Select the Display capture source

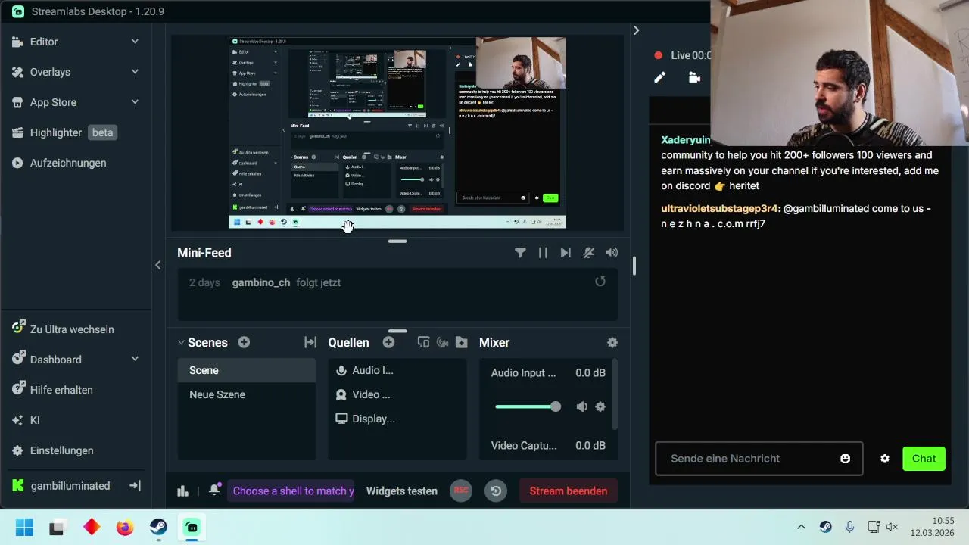397,419
